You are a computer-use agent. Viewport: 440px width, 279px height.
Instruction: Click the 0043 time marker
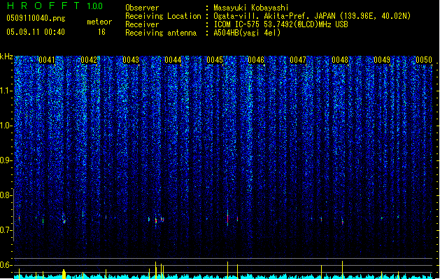click(x=131, y=60)
